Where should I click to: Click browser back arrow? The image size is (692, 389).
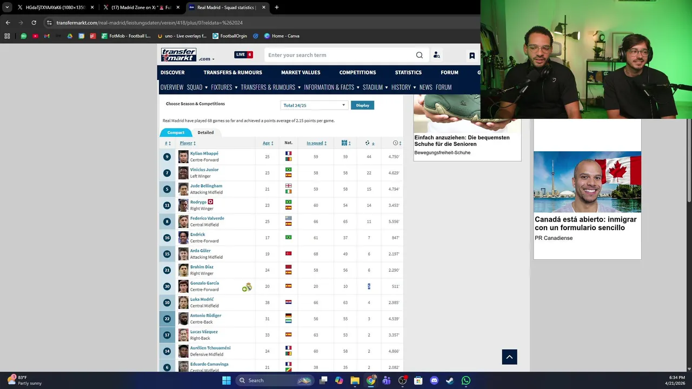click(x=8, y=23)
